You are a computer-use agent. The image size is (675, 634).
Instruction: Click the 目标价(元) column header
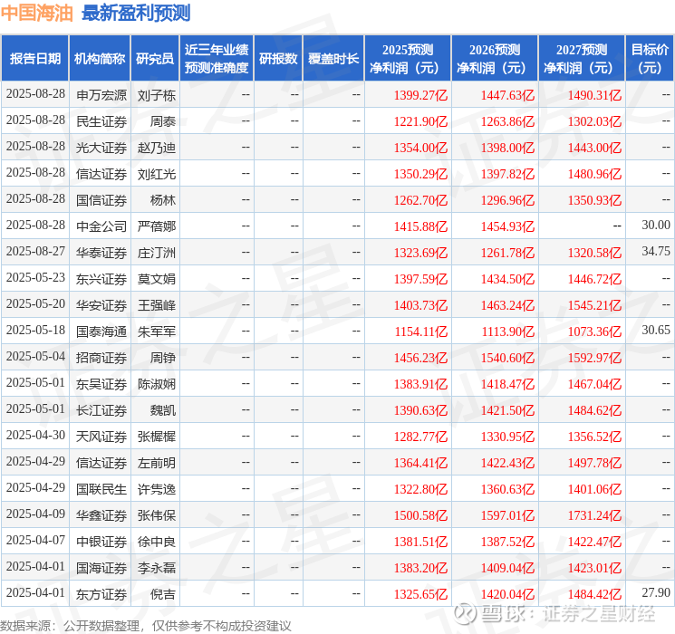(649, 59)
